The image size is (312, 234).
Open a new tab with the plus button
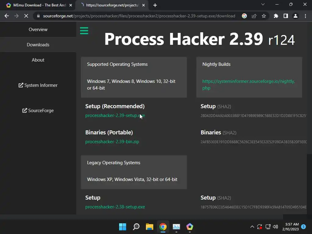(155, 5)
